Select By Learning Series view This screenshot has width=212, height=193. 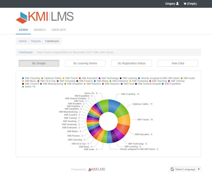click(x=85, y=63)
